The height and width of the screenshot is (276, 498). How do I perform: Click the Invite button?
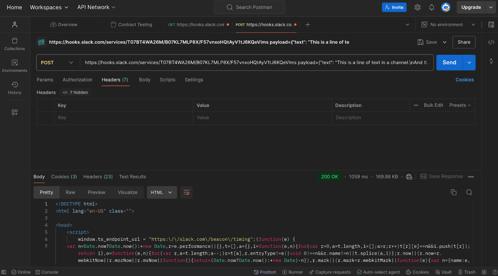coord(394,7)
